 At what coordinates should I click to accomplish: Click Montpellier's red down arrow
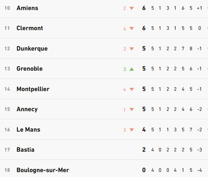click(132, 89)
